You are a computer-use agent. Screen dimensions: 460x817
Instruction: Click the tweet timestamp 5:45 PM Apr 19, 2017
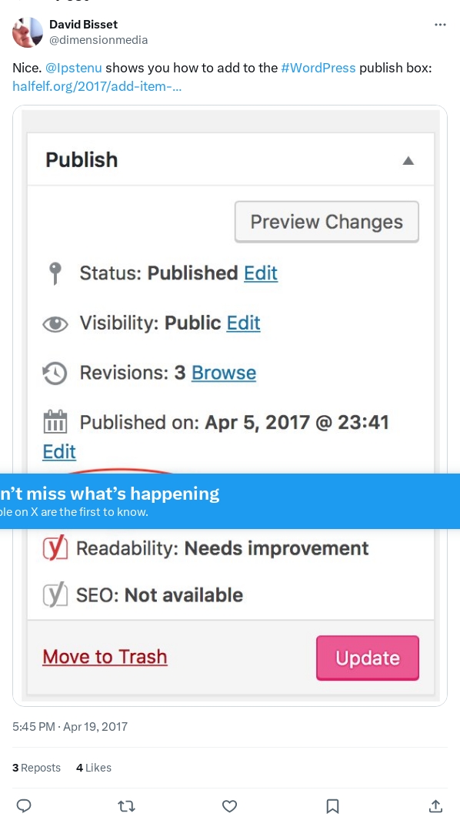[70, 726]
